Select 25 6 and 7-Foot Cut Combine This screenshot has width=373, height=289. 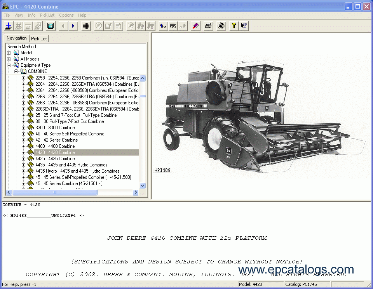point(76,115)
